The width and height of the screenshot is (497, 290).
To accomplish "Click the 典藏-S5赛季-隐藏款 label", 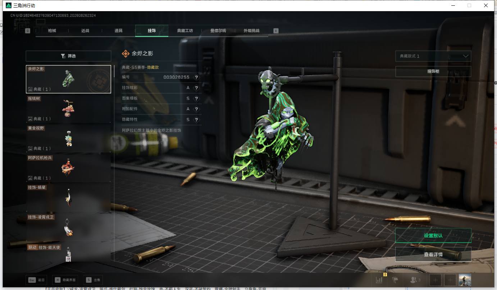I will pos(140,67).
